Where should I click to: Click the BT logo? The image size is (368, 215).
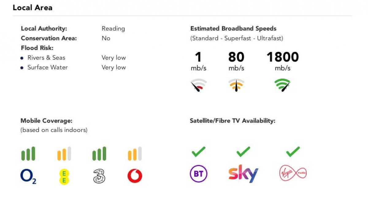point(198,174)
